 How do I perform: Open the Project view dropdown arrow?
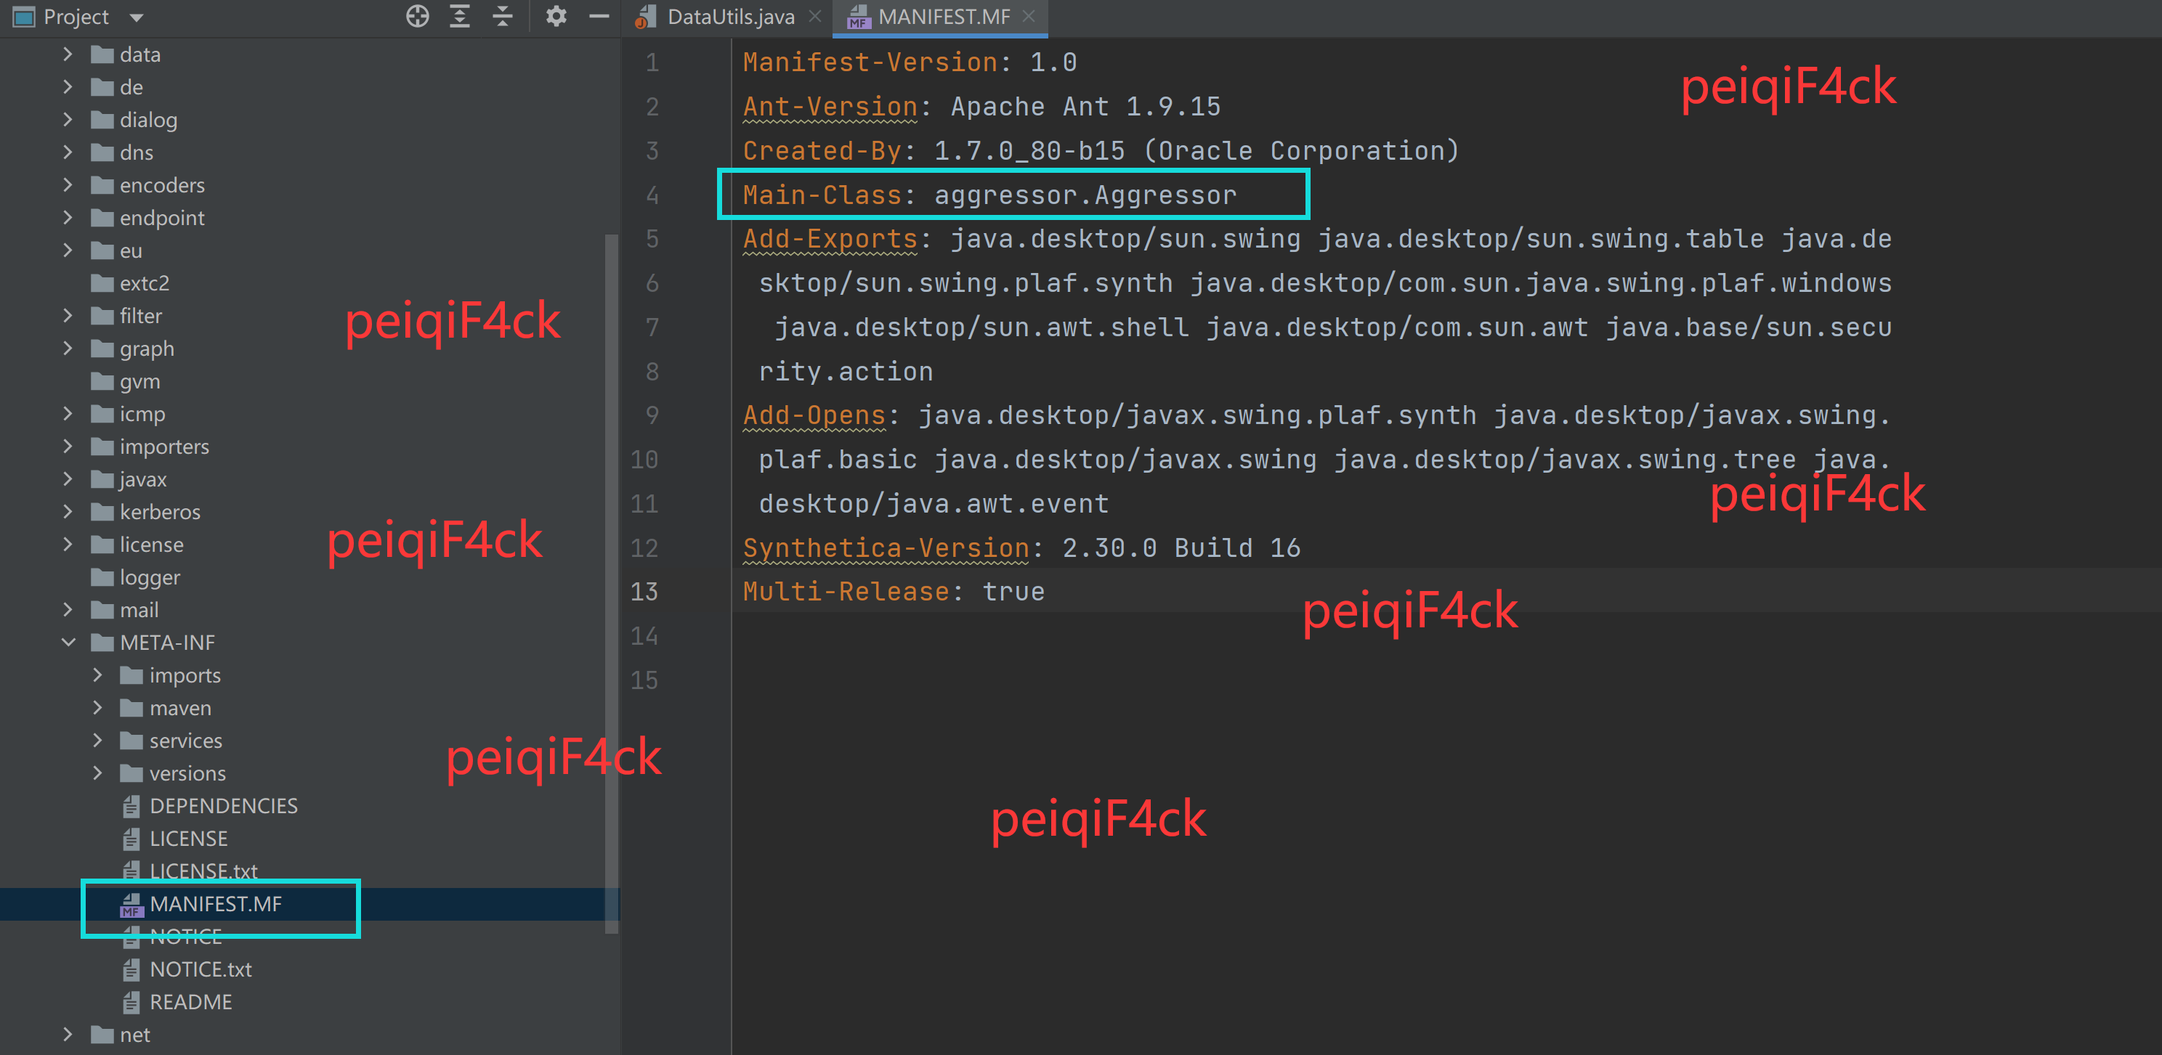[x=137, y=17]
